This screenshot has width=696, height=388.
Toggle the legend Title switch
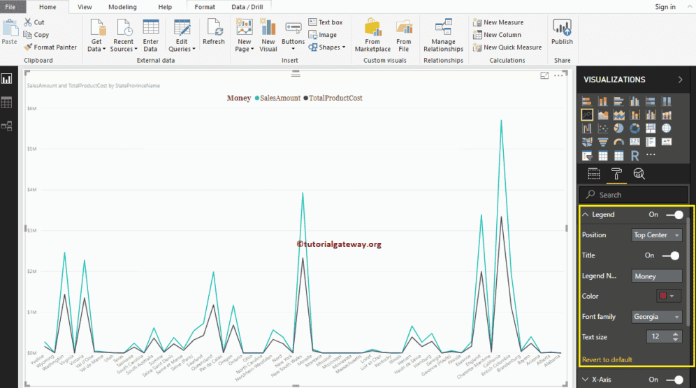(671, 255)
